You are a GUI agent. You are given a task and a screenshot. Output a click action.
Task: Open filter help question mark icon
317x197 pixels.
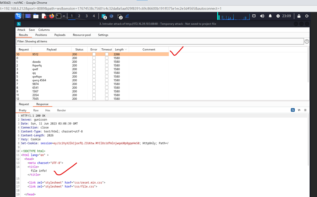pyautogui.click(x=307, y=41)
